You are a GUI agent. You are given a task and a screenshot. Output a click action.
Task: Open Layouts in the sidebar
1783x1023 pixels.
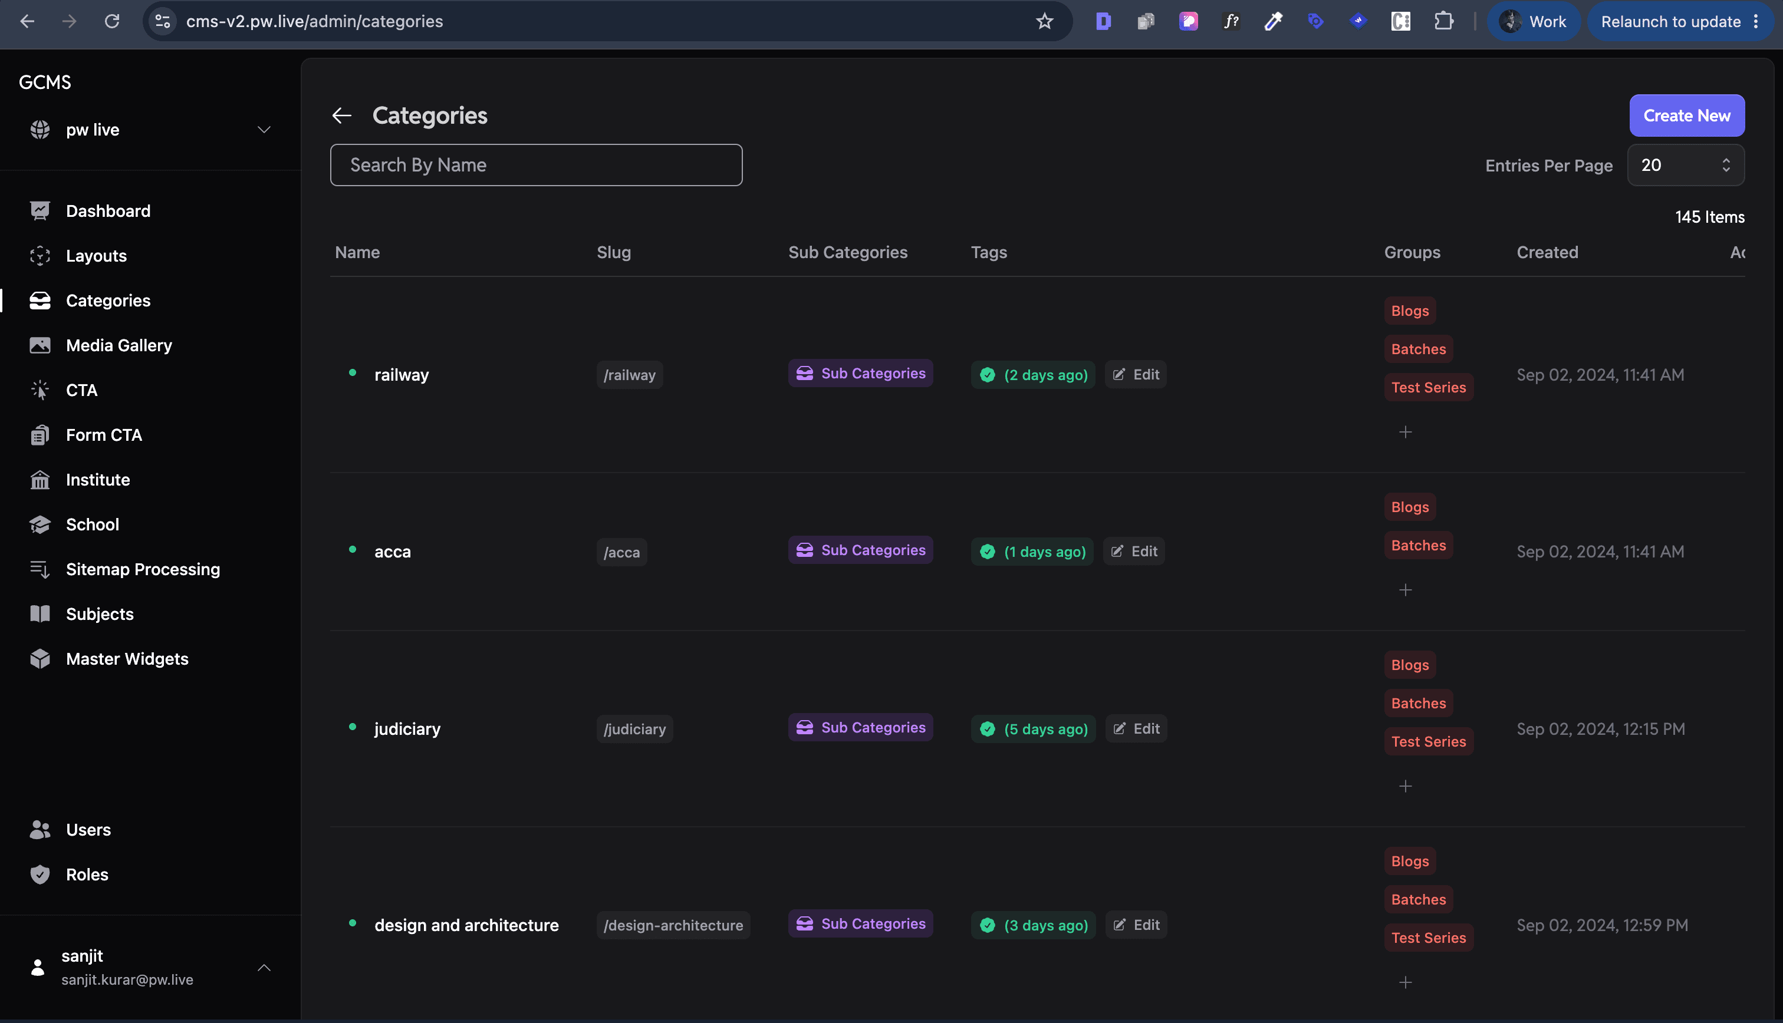click(96, 256)
